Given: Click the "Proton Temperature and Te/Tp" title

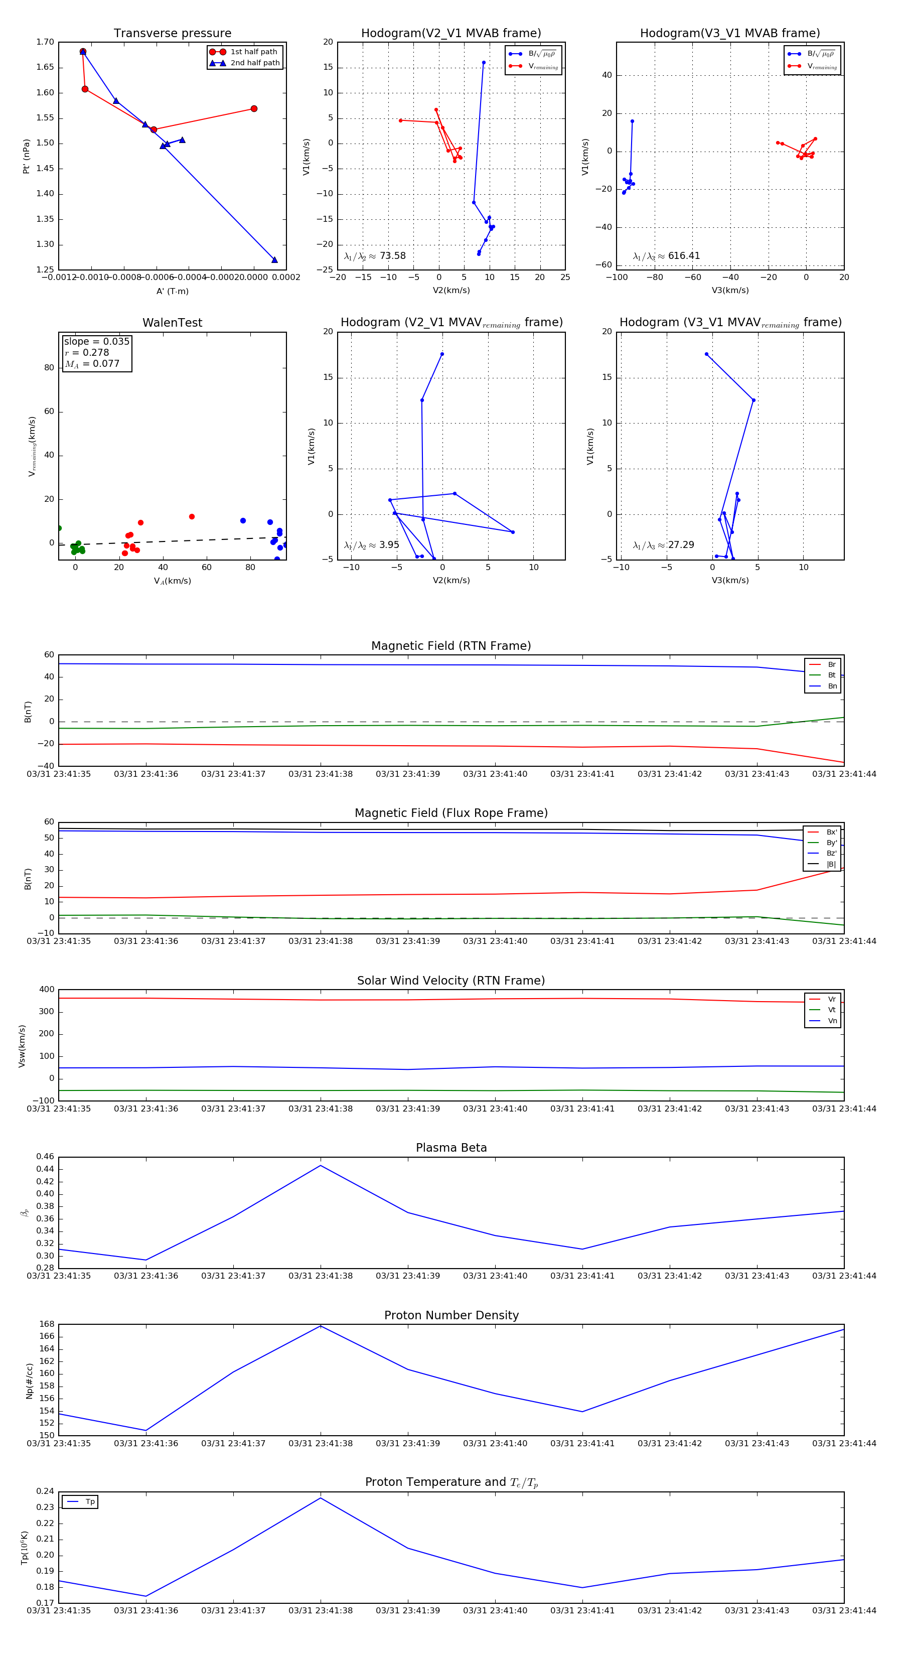Looking at the screenshot, I should pos(451,1482).
